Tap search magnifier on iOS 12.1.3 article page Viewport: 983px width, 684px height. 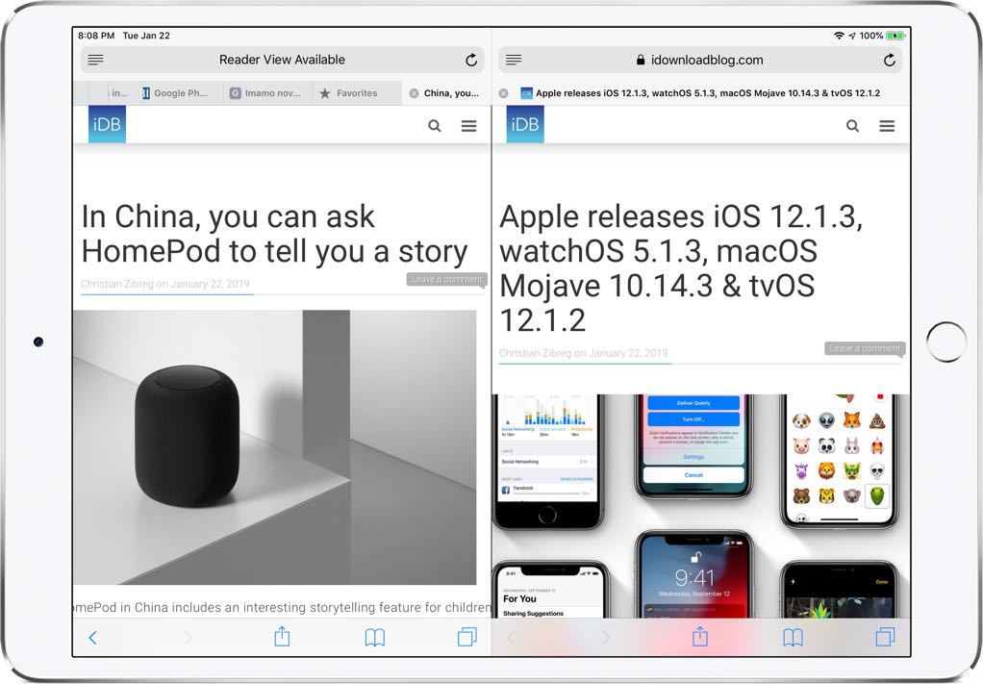click(x=852, y=126)
